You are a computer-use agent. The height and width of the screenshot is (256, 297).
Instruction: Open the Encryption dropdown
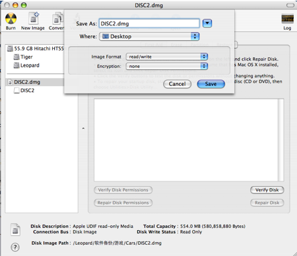click(x=167, y=66)
